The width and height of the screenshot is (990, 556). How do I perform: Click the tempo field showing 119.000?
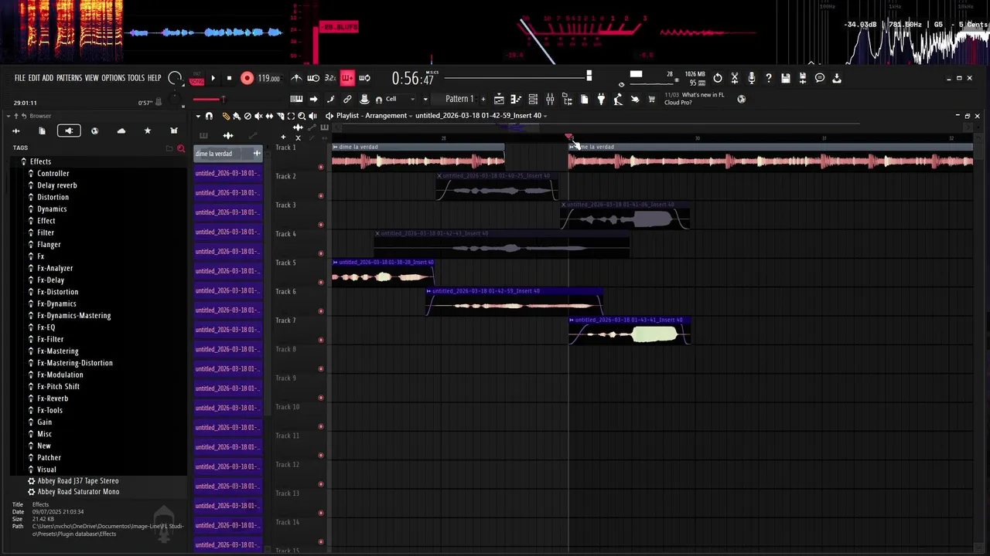(x=268, y=78)
